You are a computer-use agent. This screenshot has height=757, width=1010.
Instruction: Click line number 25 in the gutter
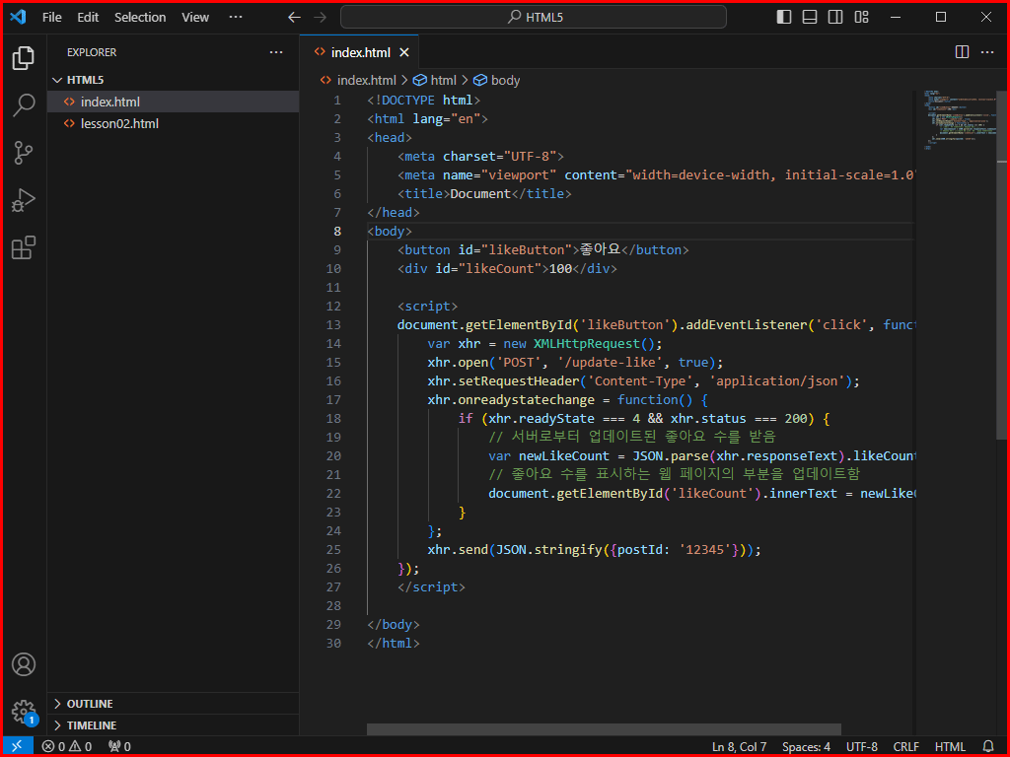(333, 550)
